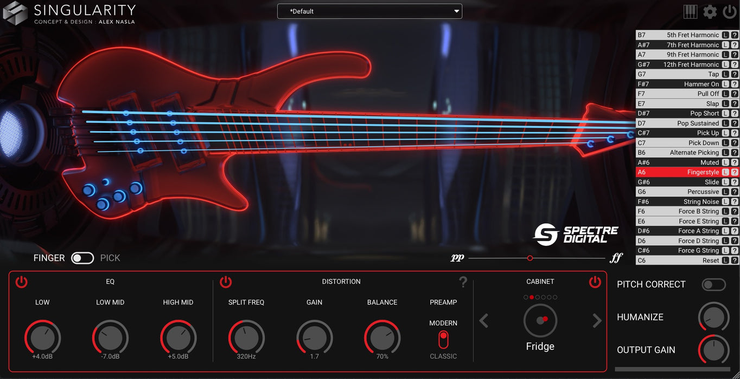Power off the Distortion section
740x379 pixels.
226,282
